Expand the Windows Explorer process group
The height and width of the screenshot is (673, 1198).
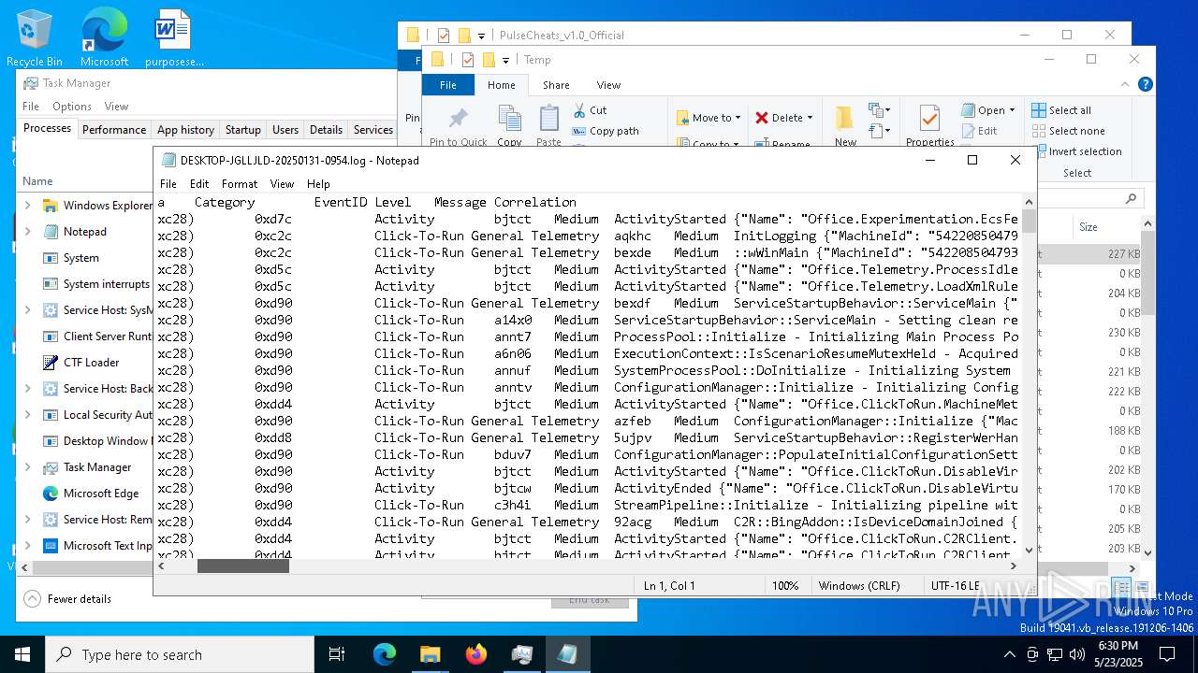(x=27, y=206)
